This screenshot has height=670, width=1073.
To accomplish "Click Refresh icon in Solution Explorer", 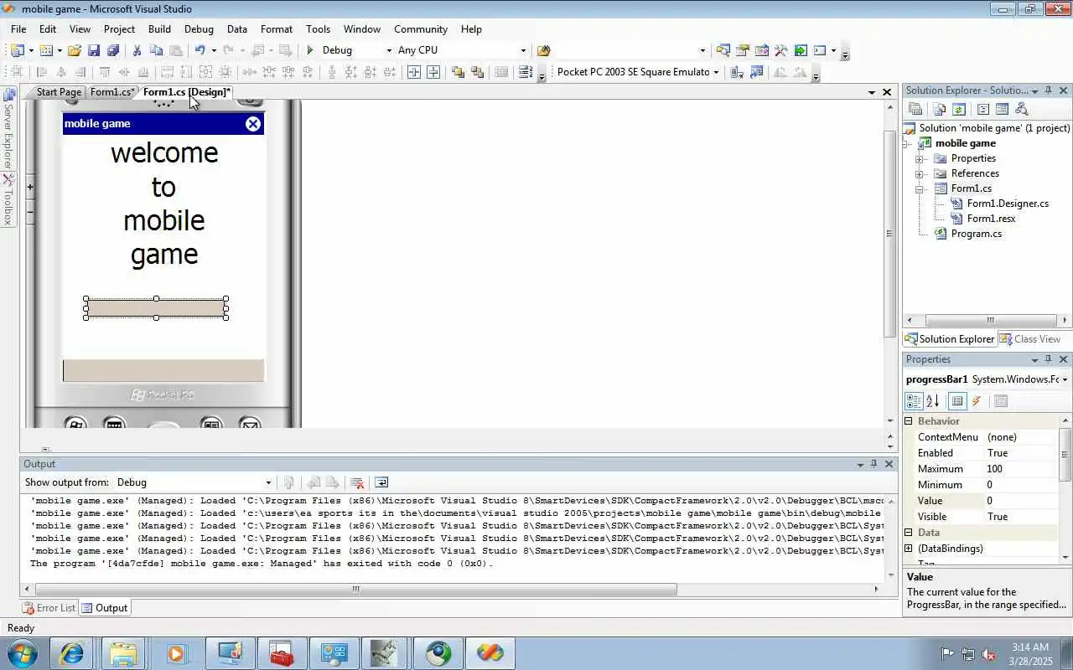I will 959,109.
